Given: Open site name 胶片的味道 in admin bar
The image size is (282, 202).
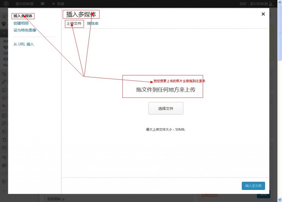Looking at the screenshot, I should click(x=25, y=4).
